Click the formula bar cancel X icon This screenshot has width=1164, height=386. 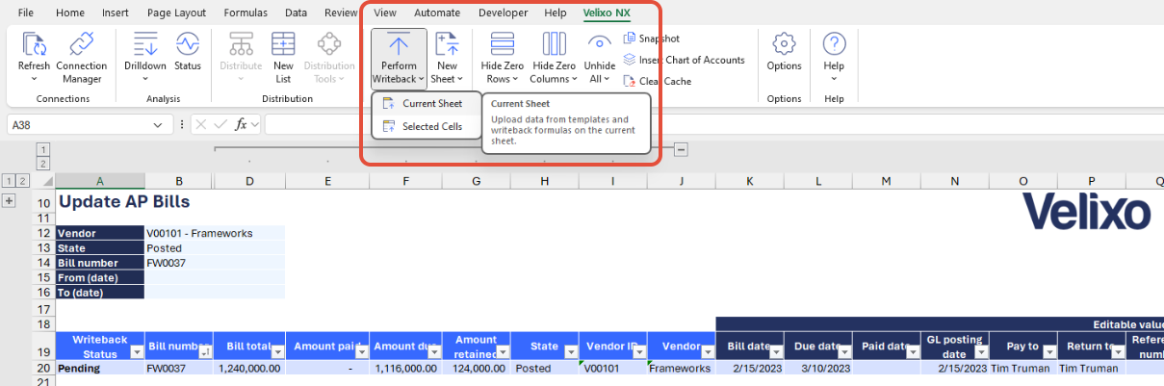(200, 124)
